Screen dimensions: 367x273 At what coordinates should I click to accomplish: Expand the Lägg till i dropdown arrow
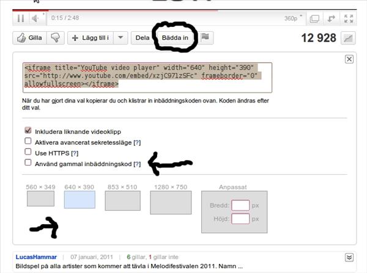tap(120, 38)
